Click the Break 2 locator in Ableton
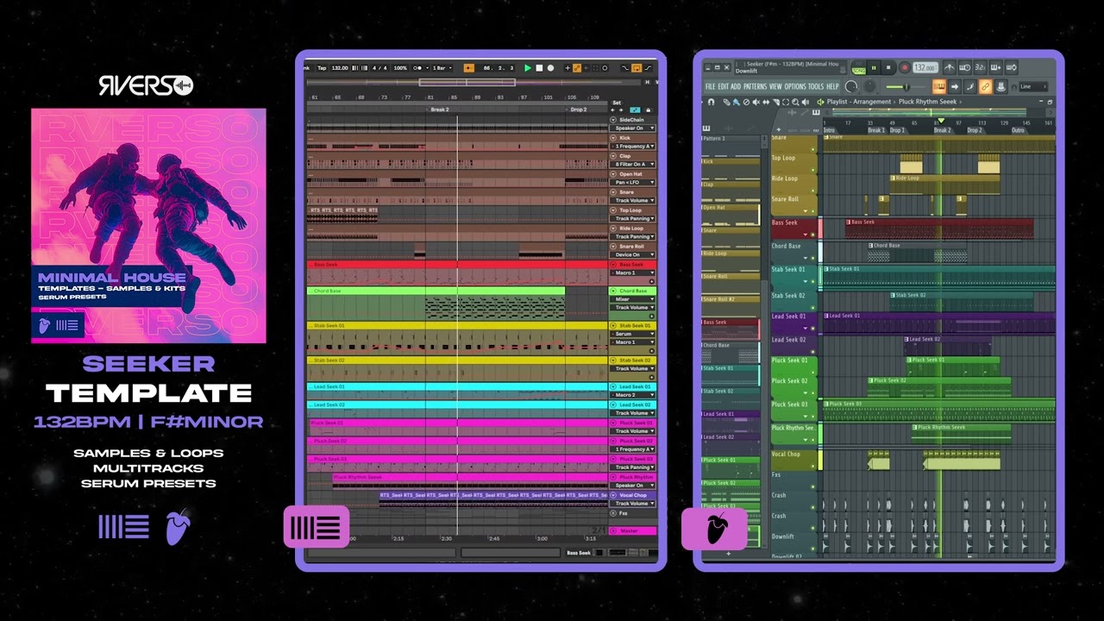This screenshot has width=1104, height=621. tap(440, 110)
